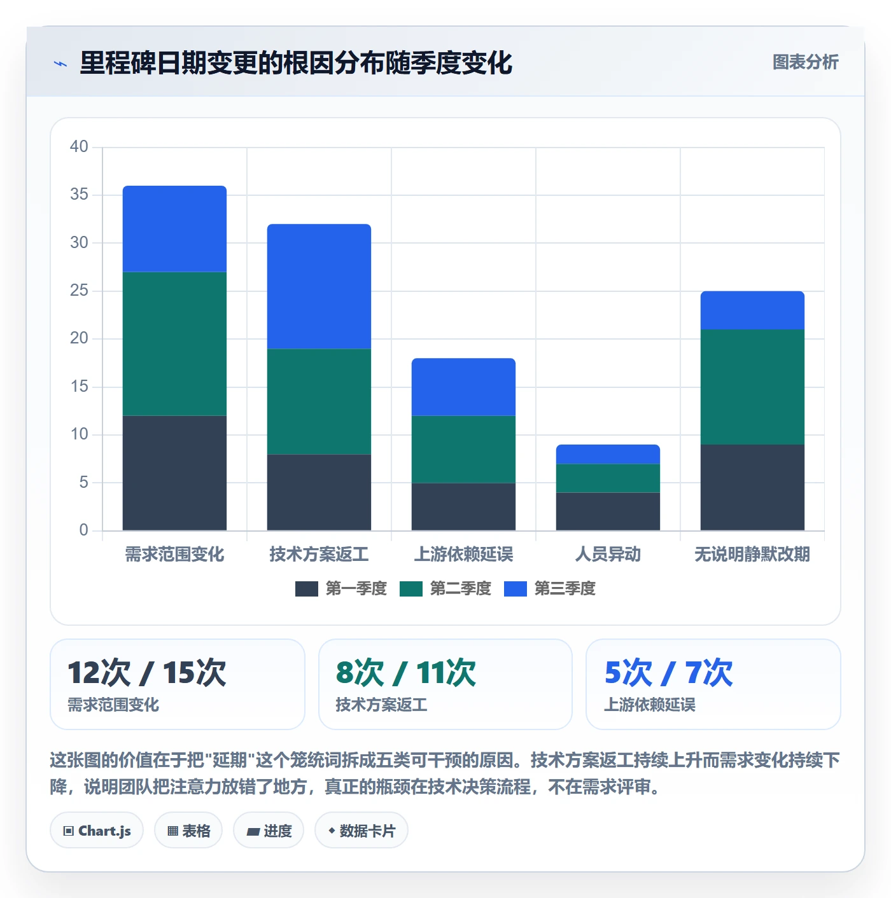The image size is (891, 898).
Task: Click the 第三季度 legend label
Action: (x=565, y=589)
